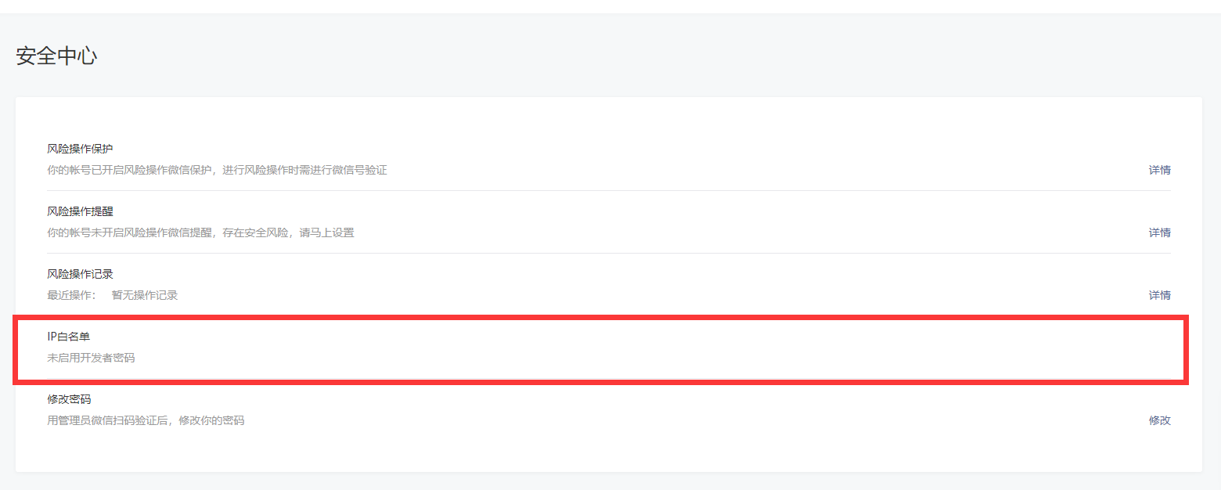
Task: Click the divider line under 风险操作保护
Action: click(609, 190)
